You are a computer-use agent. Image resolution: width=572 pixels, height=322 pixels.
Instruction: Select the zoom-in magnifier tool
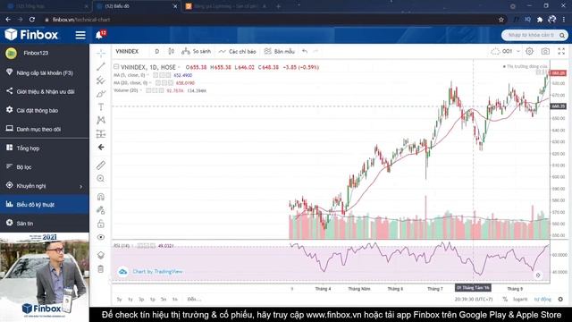tap(101, 179)
